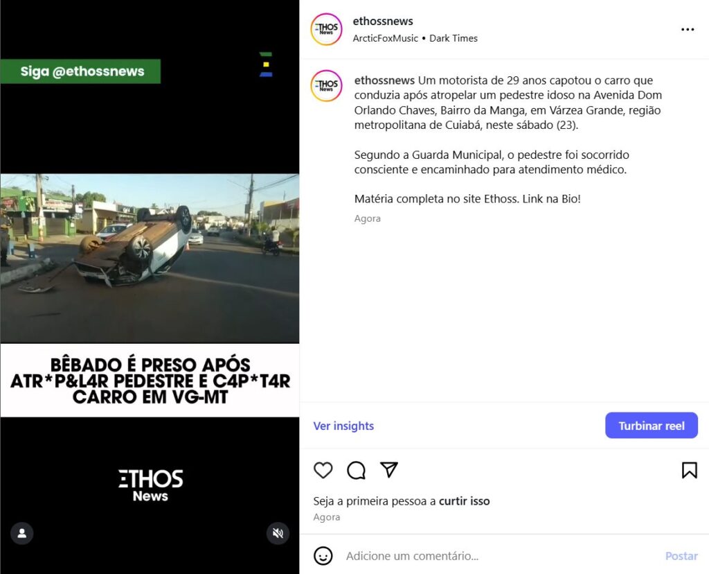Open comments via speech bubble icon

[357, 470]
